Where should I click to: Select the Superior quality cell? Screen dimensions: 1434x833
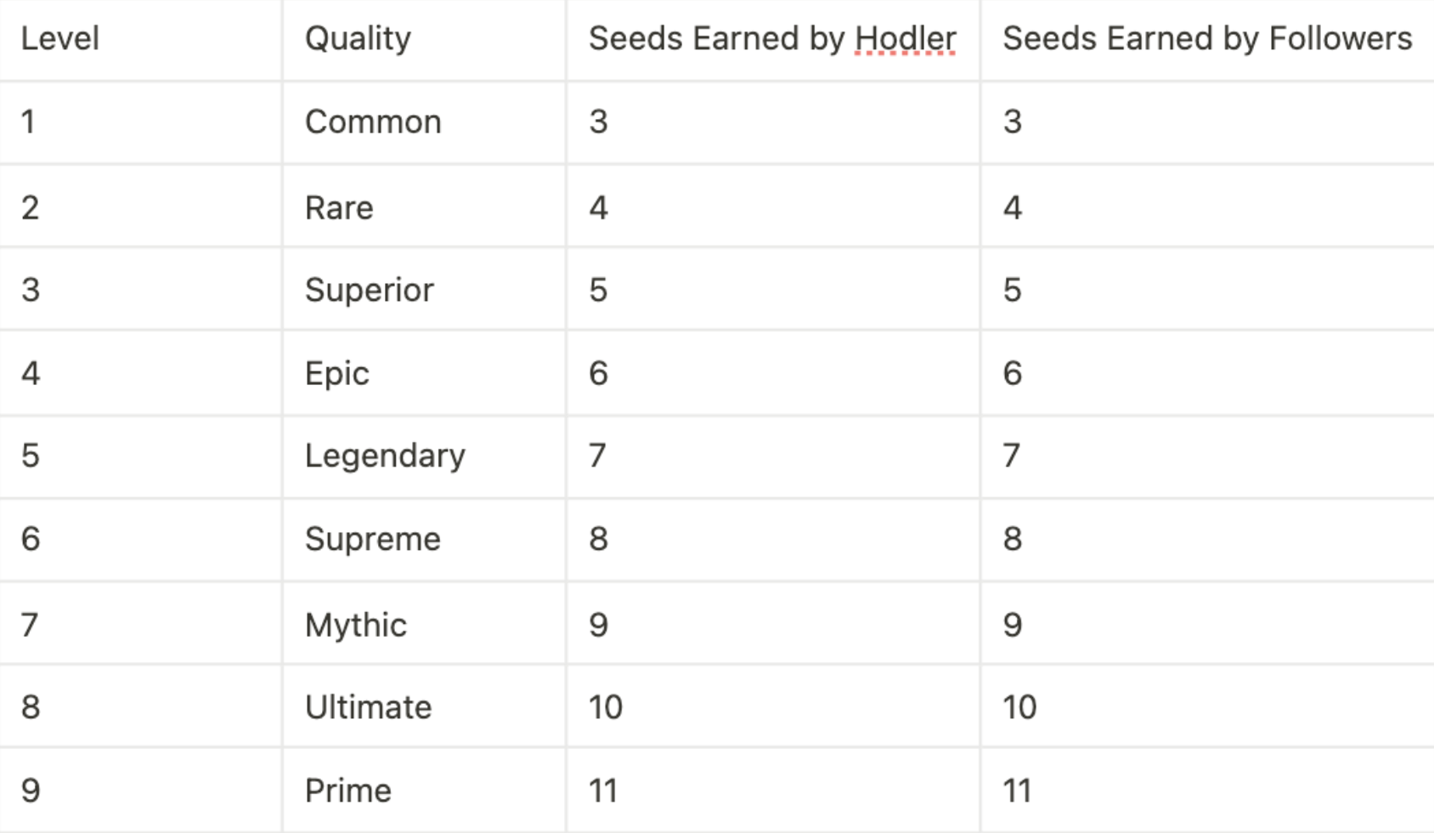coord(369,291)
